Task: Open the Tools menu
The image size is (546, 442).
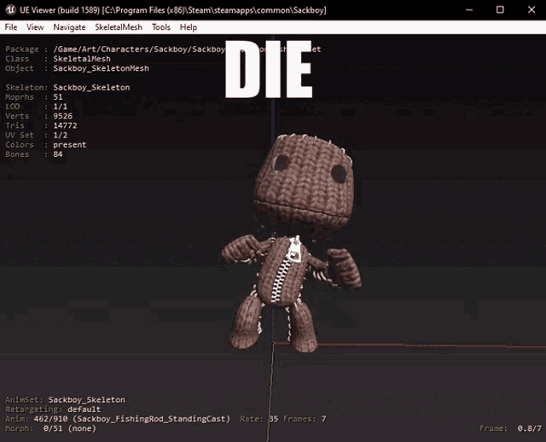Action: point(161,27)
